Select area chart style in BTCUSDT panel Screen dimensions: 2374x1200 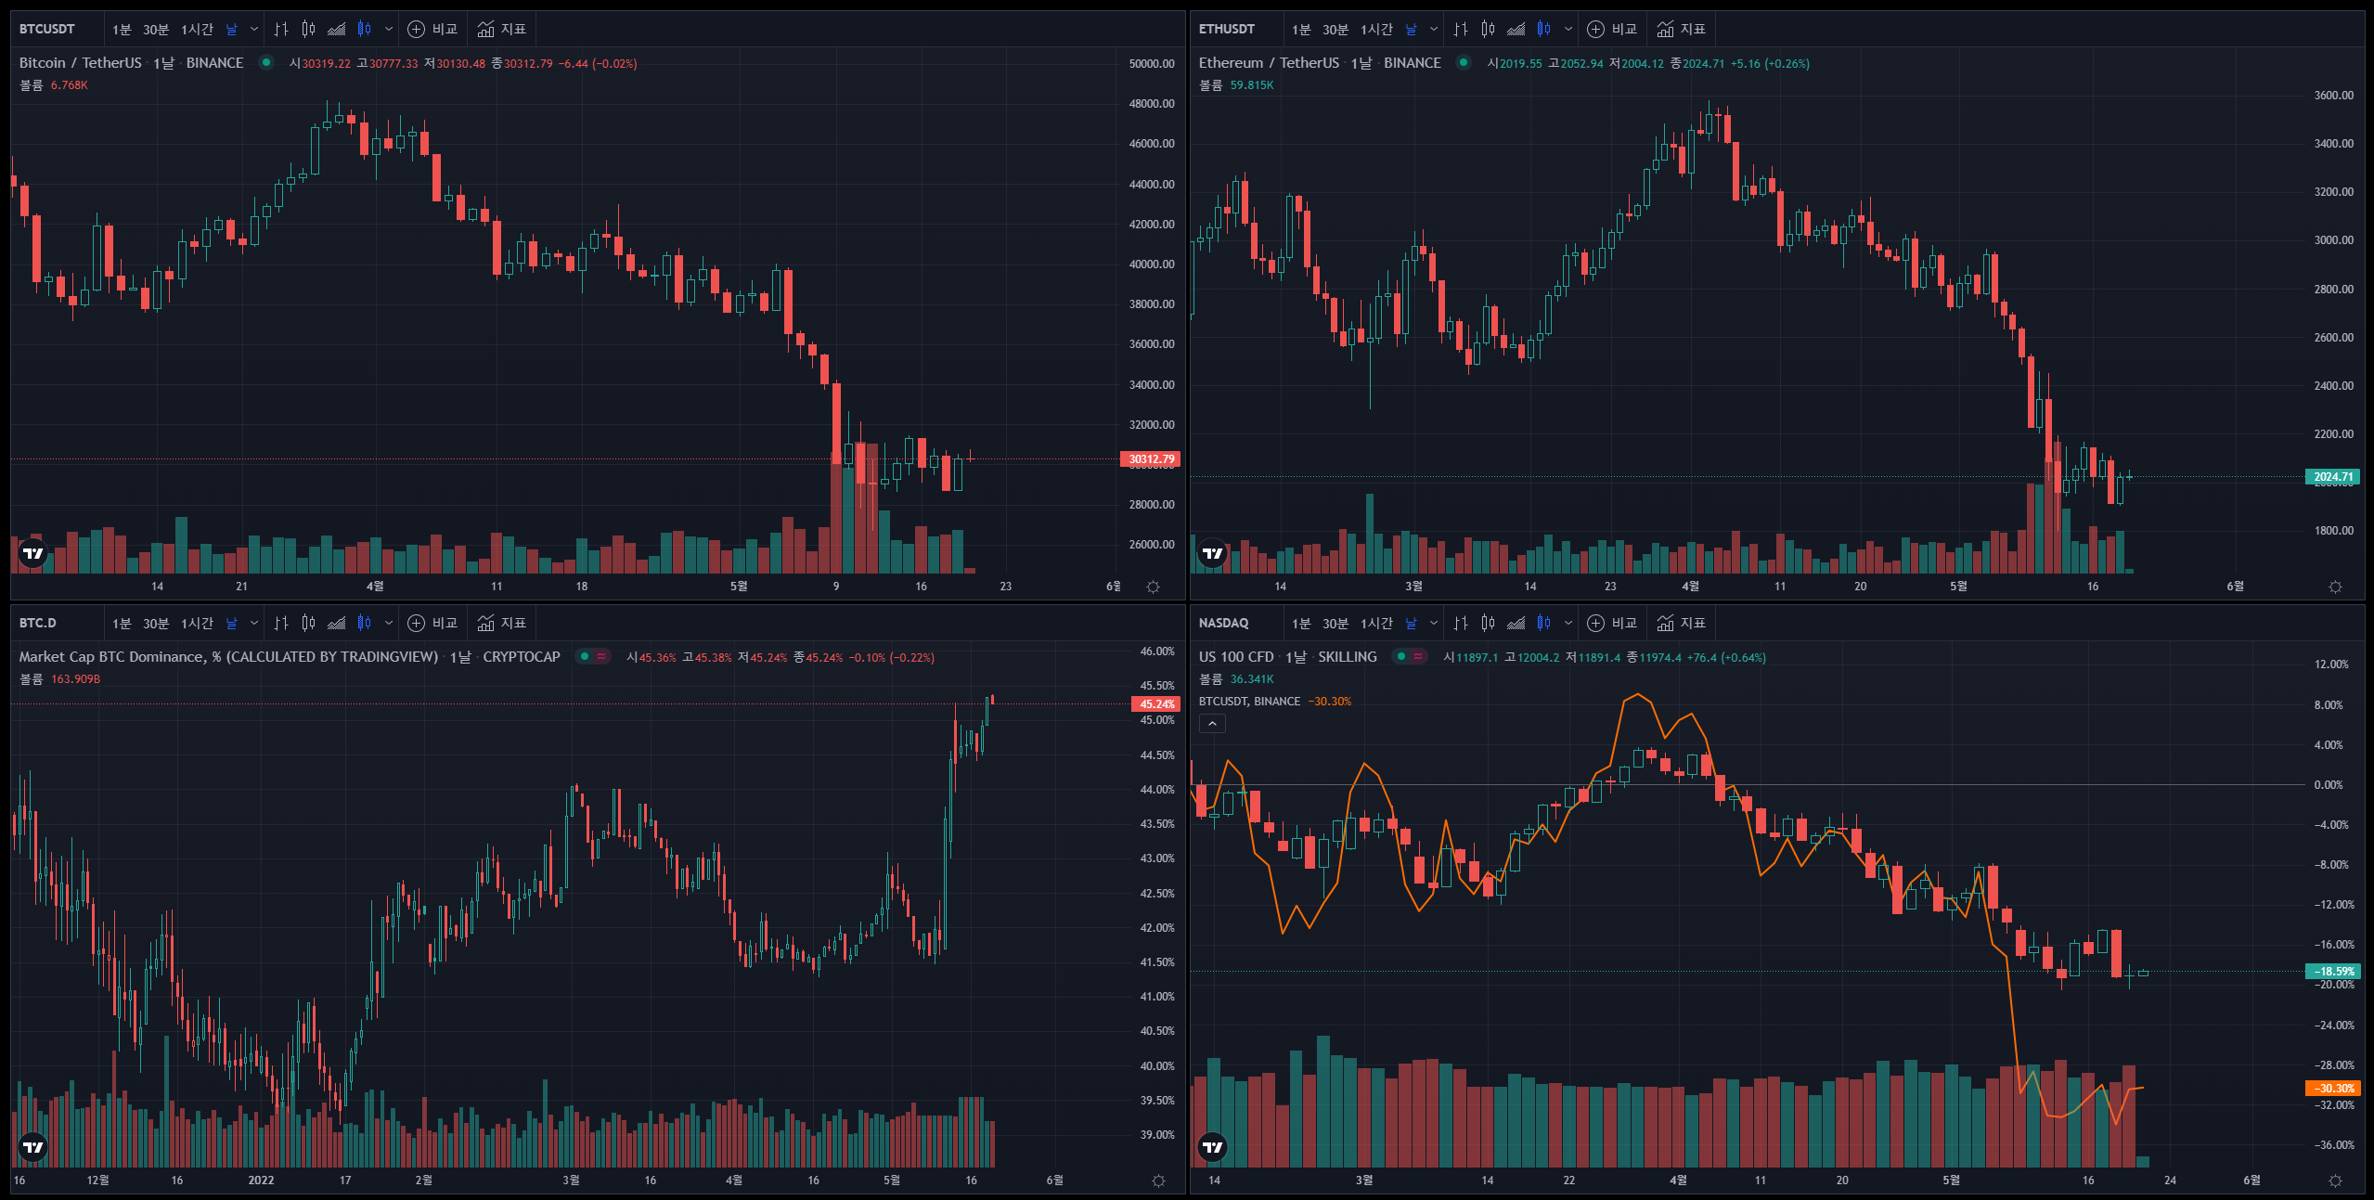click(336, 29)
